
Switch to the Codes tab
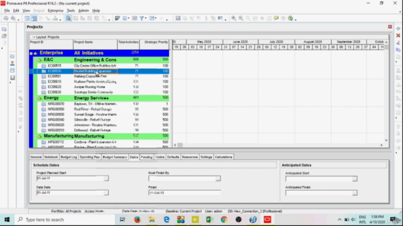(159, 157)
